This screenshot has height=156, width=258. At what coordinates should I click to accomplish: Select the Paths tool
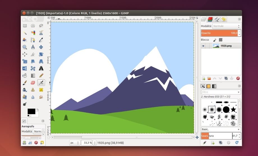coord(33,40)
